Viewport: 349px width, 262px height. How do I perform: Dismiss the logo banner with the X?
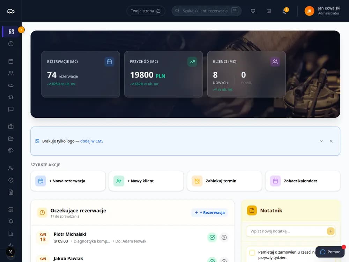click(331, 141)
